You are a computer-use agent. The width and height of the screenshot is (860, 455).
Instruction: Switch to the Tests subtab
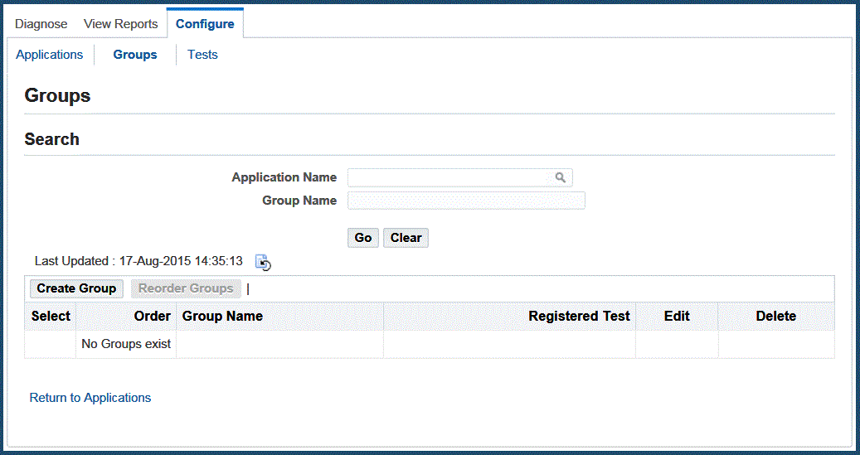pyautogui.click(x=202, y=55)
